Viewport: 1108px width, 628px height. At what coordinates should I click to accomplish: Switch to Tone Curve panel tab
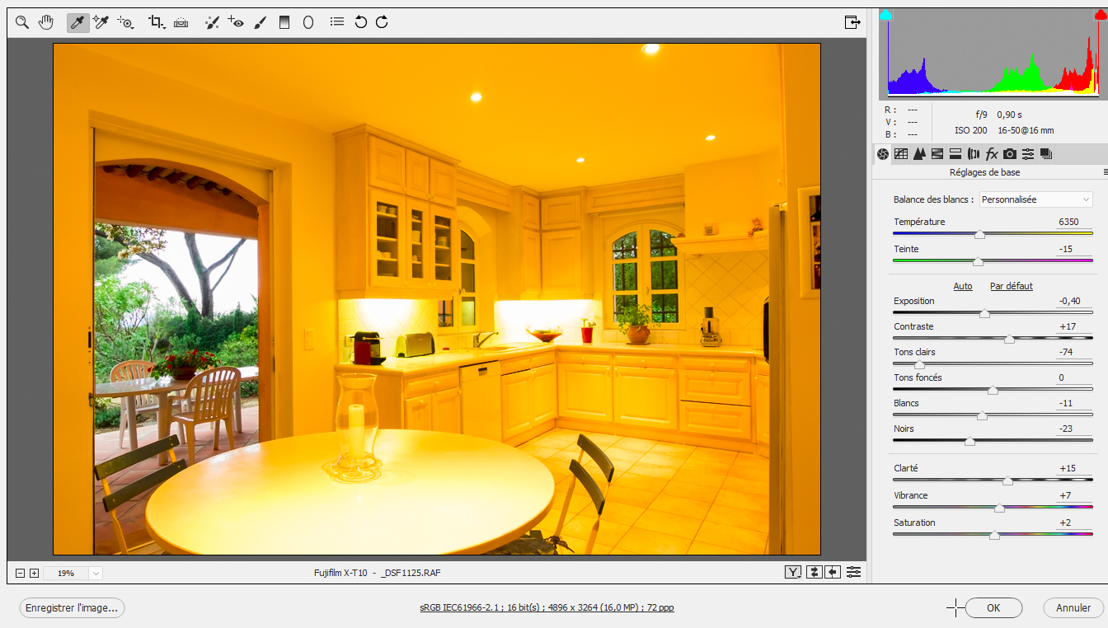(x=901, y=154)
